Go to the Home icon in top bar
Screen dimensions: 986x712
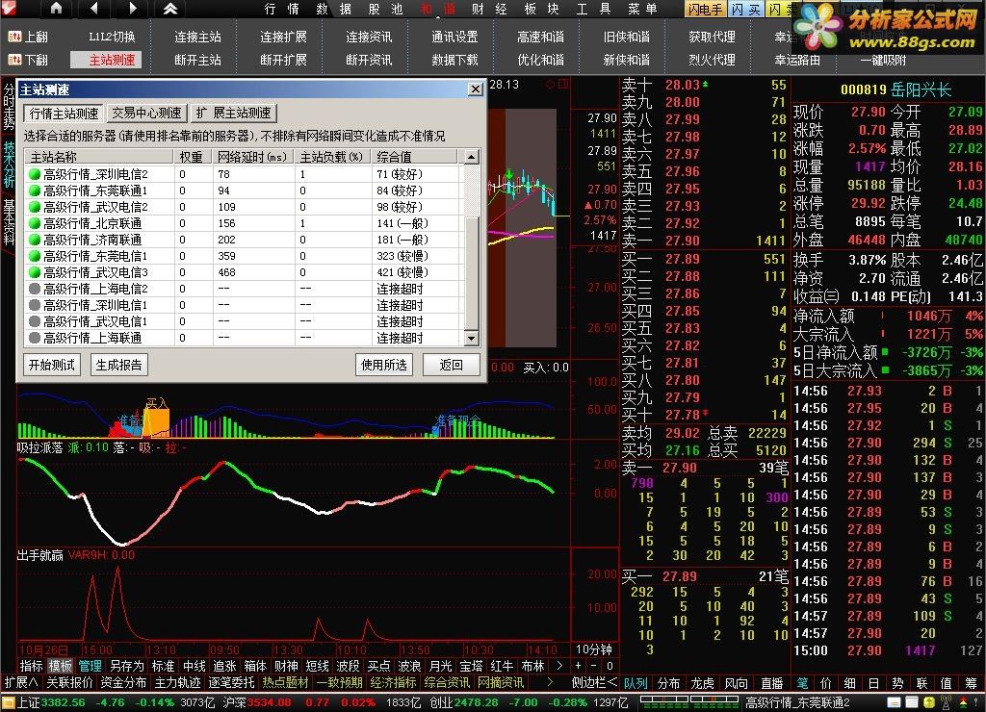tap(56, 8)
